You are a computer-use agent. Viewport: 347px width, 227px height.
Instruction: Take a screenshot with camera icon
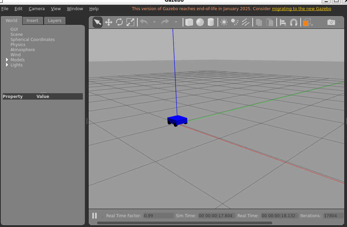[331, 22]
